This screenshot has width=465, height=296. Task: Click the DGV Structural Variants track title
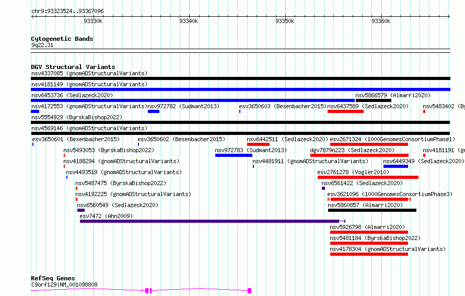pyautogui.click(x=73, y=67)
